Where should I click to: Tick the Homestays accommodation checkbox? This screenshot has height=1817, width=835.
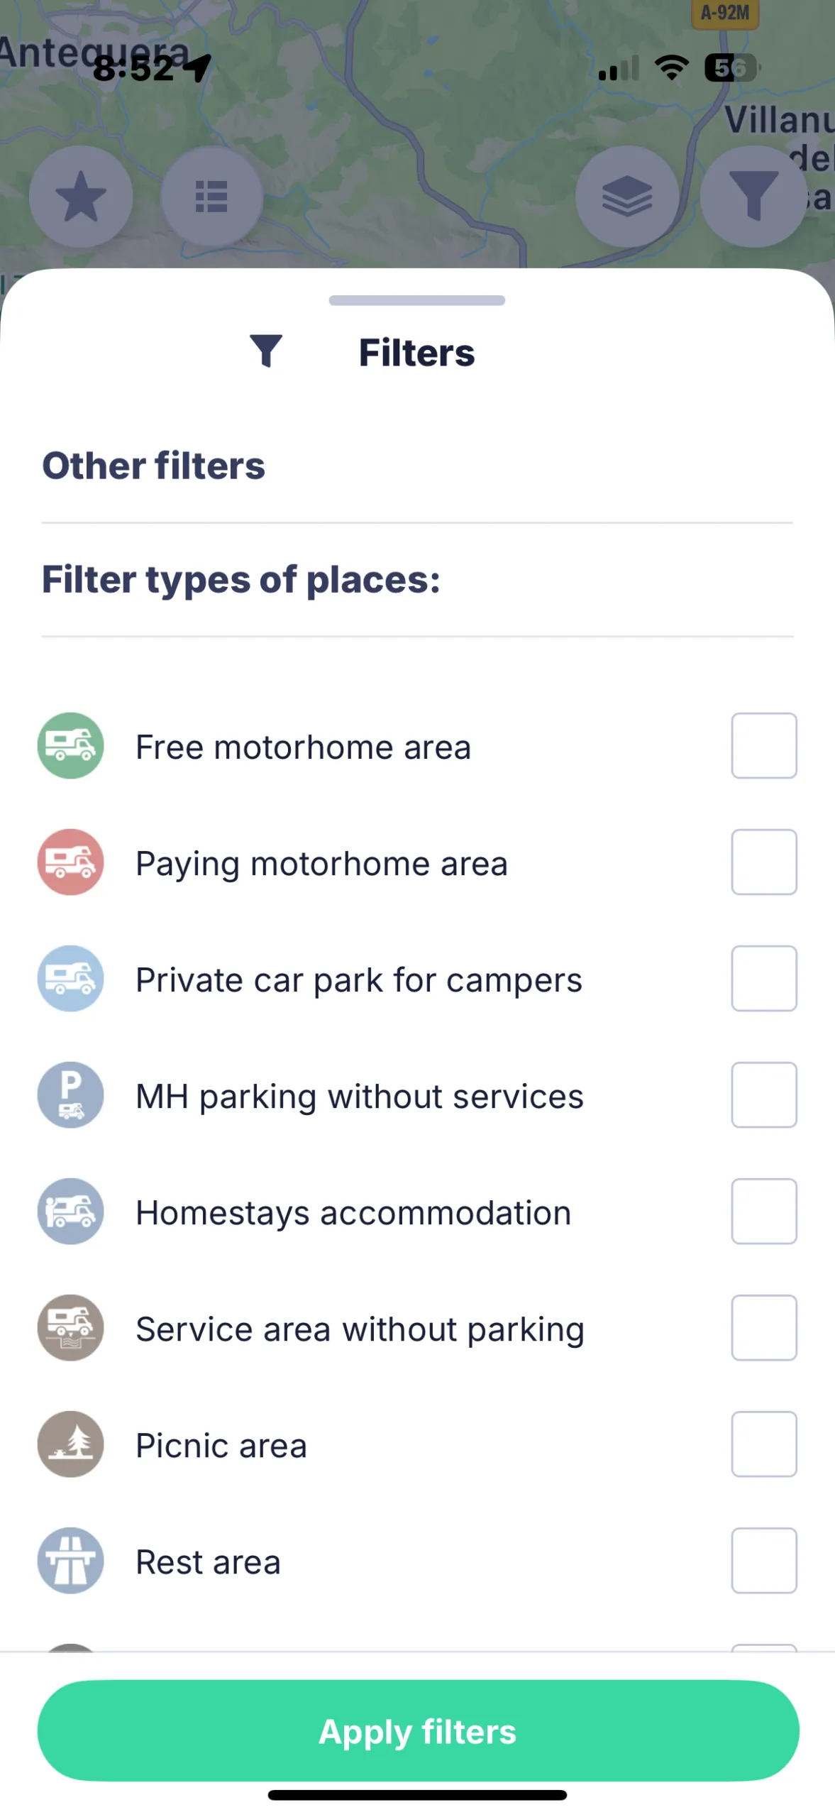[763, 1212]
